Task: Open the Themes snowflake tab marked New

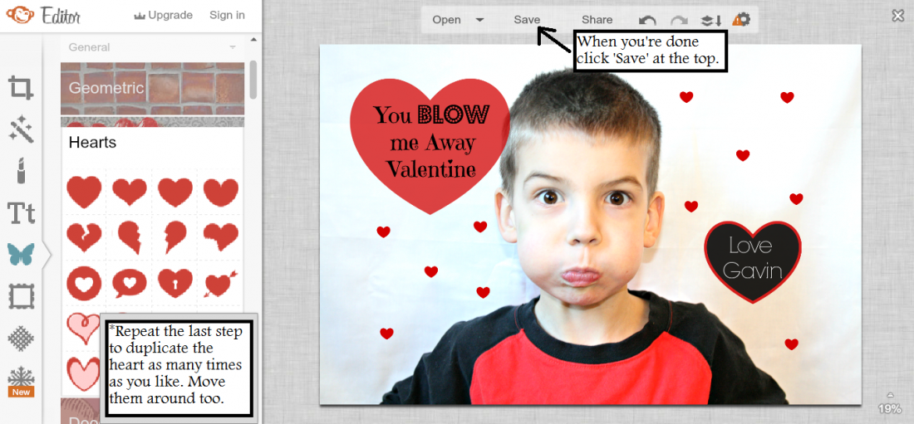Action: coord(21,382)
